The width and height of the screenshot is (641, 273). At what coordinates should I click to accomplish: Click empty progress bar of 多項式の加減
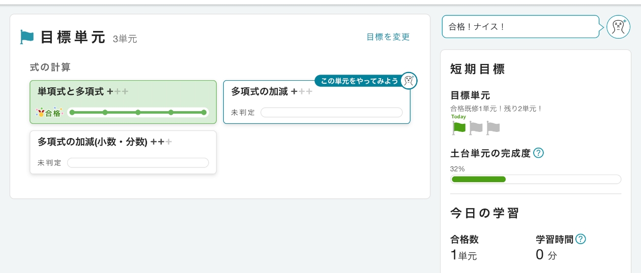[x=331, y=113]
